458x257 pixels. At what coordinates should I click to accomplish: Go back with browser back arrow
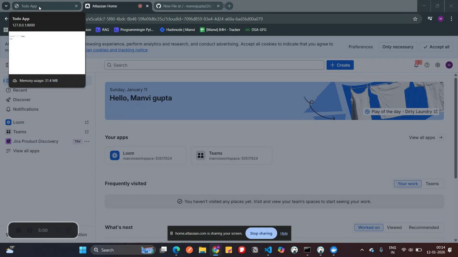tap(6, 19)
